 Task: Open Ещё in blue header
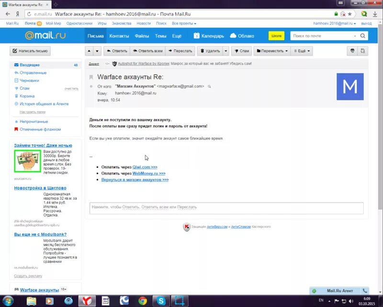[x=177, y=36]
